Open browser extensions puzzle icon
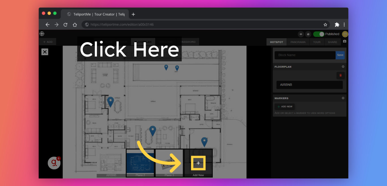Image resolution: width=387 pixels, height=186 pixels. point(337,25)
